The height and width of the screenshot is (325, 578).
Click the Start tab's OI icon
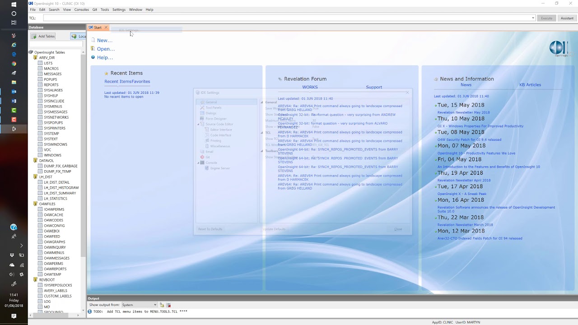(91, 28)
